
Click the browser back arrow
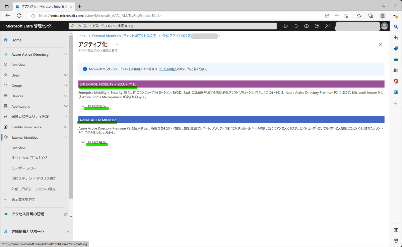(x=7, y=15)
